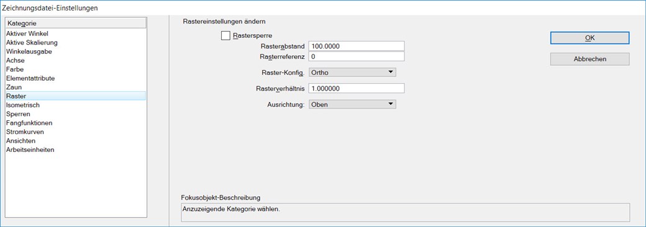Click the Rasterverhältnis input field

click(x=357, y=89)
